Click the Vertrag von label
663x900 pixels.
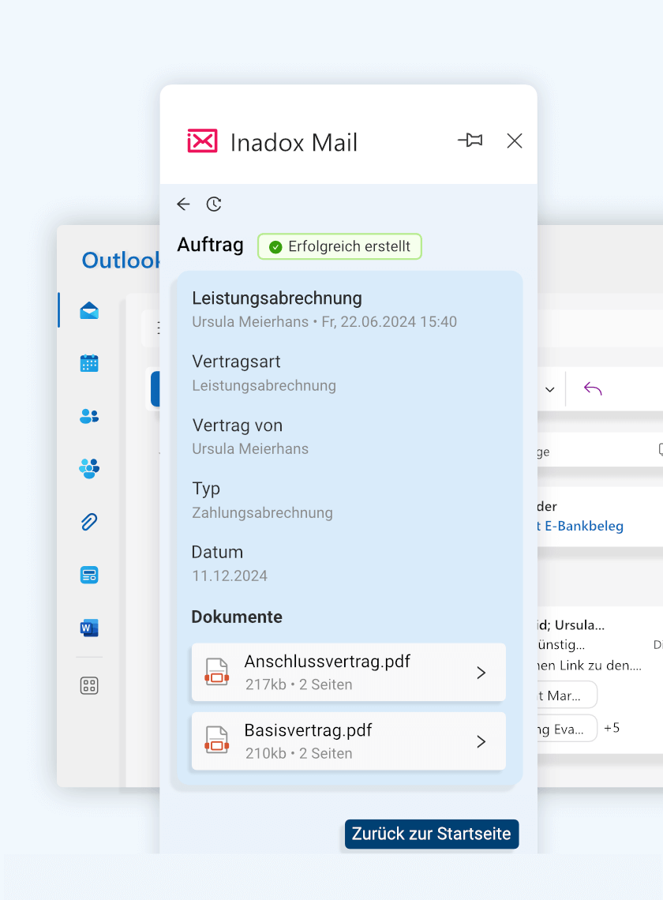point(237,426)
